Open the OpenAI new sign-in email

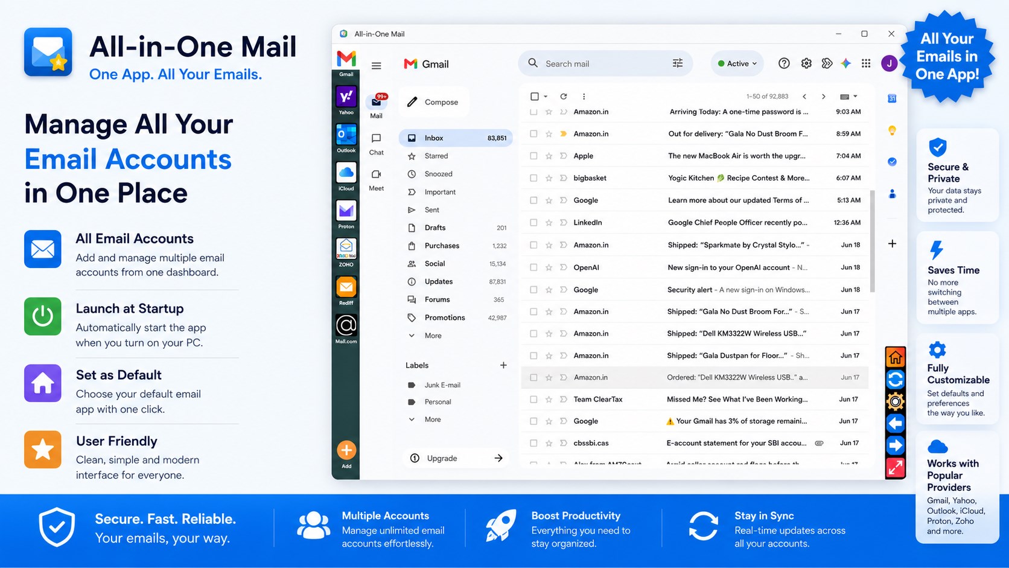click(695, 267)
